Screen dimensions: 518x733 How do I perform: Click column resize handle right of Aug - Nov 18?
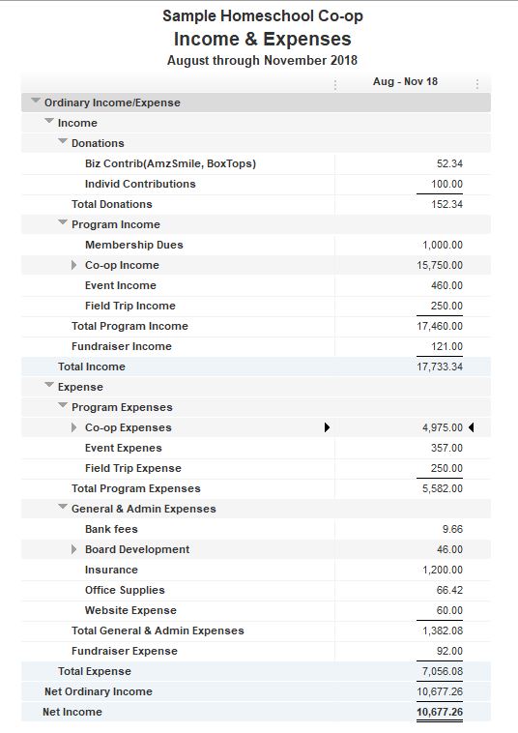(476, 84)
